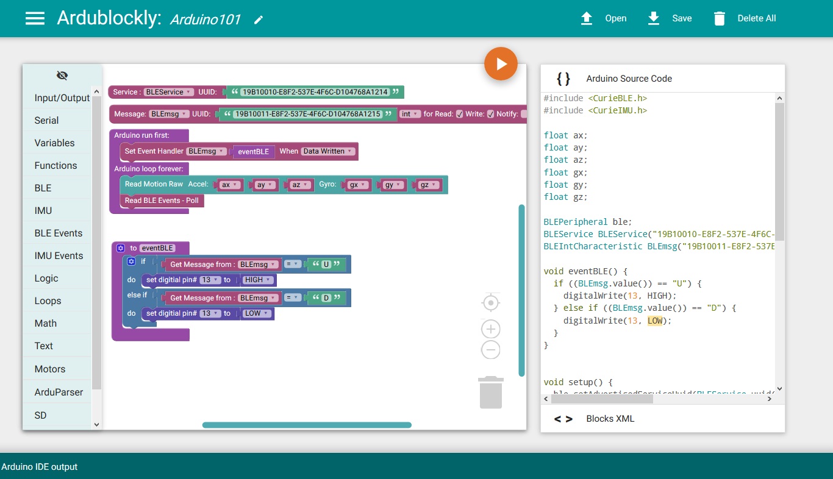
Task: Open Serial toolbox category
Action: 57,120
